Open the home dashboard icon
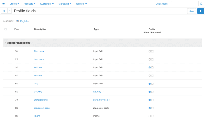This screenshot has width=205, height=120. tap(3, 4)
